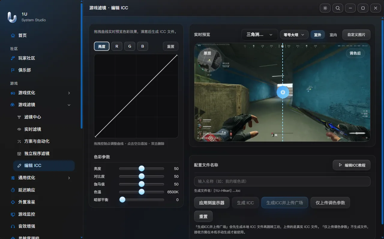Click the 玩家社区 sparkle icon

pyautogui.click(x=13, y=58)
